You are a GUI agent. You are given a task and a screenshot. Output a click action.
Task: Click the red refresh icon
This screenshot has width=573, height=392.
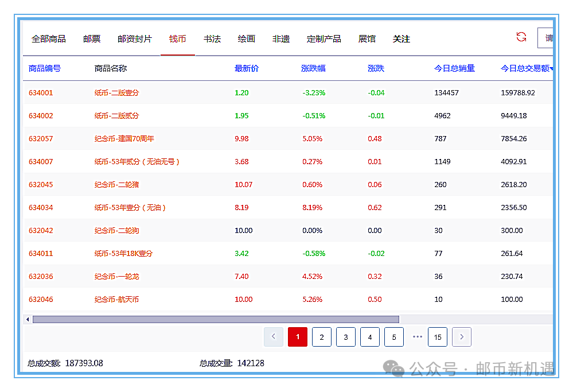coord(521,37)
